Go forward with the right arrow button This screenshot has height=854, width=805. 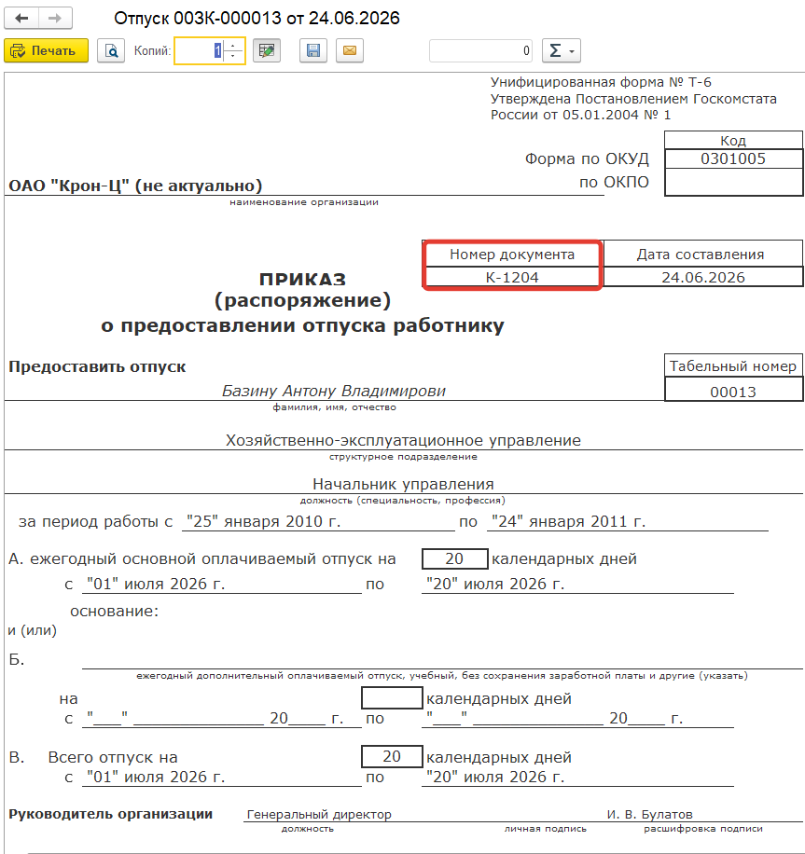tap(55, 19)
